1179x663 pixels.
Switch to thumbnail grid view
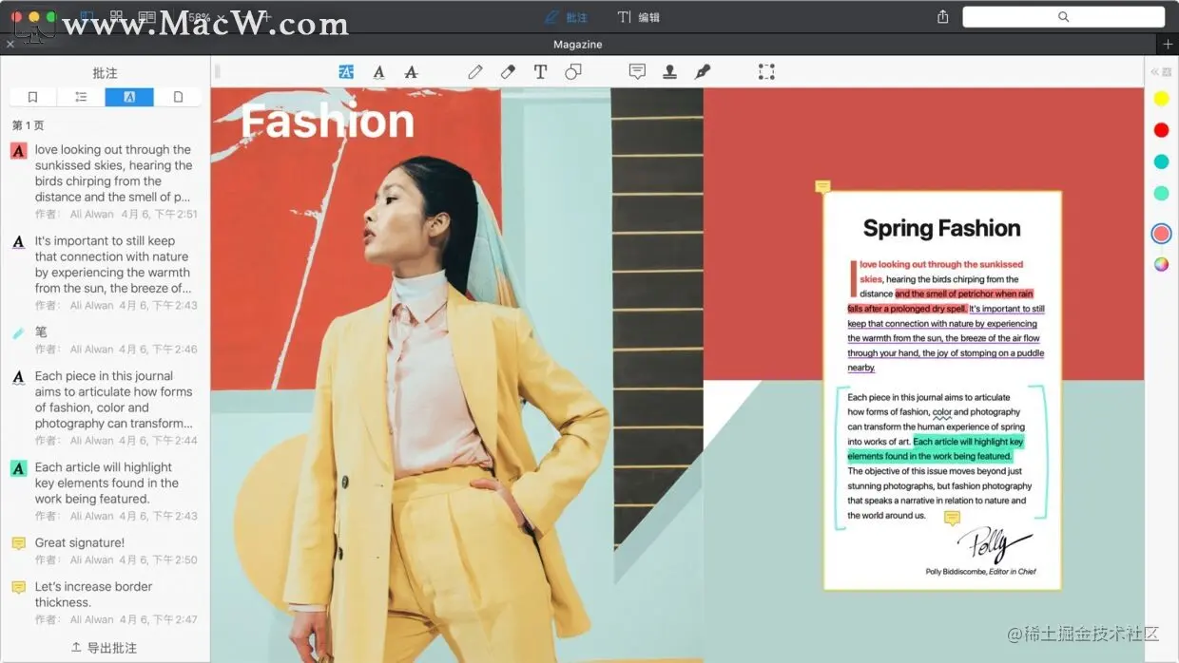point(116,17)
